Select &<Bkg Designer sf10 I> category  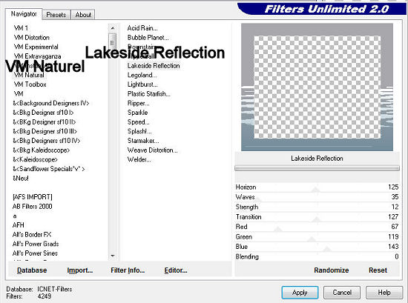click(x=43, y=113)
